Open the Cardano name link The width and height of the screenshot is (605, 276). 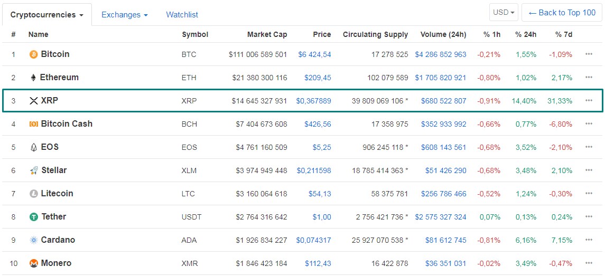[58, 240]
